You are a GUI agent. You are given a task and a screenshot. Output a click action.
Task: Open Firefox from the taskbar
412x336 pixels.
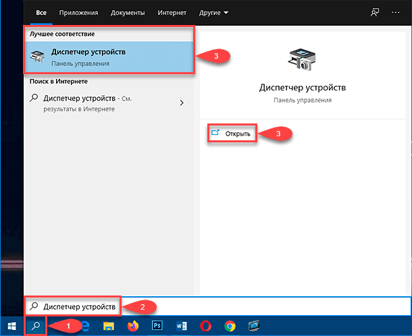pyautogui.click(x=133, y=326)
